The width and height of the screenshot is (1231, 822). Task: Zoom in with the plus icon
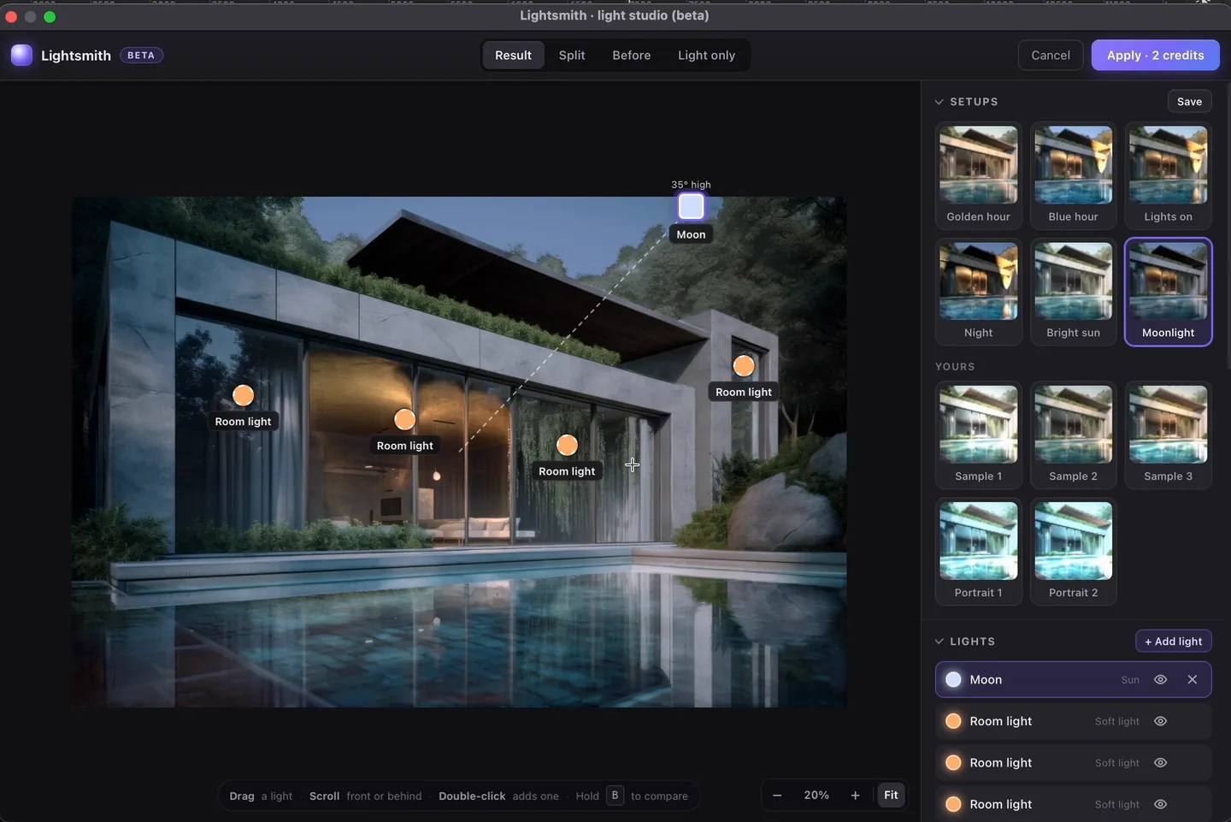855,795
